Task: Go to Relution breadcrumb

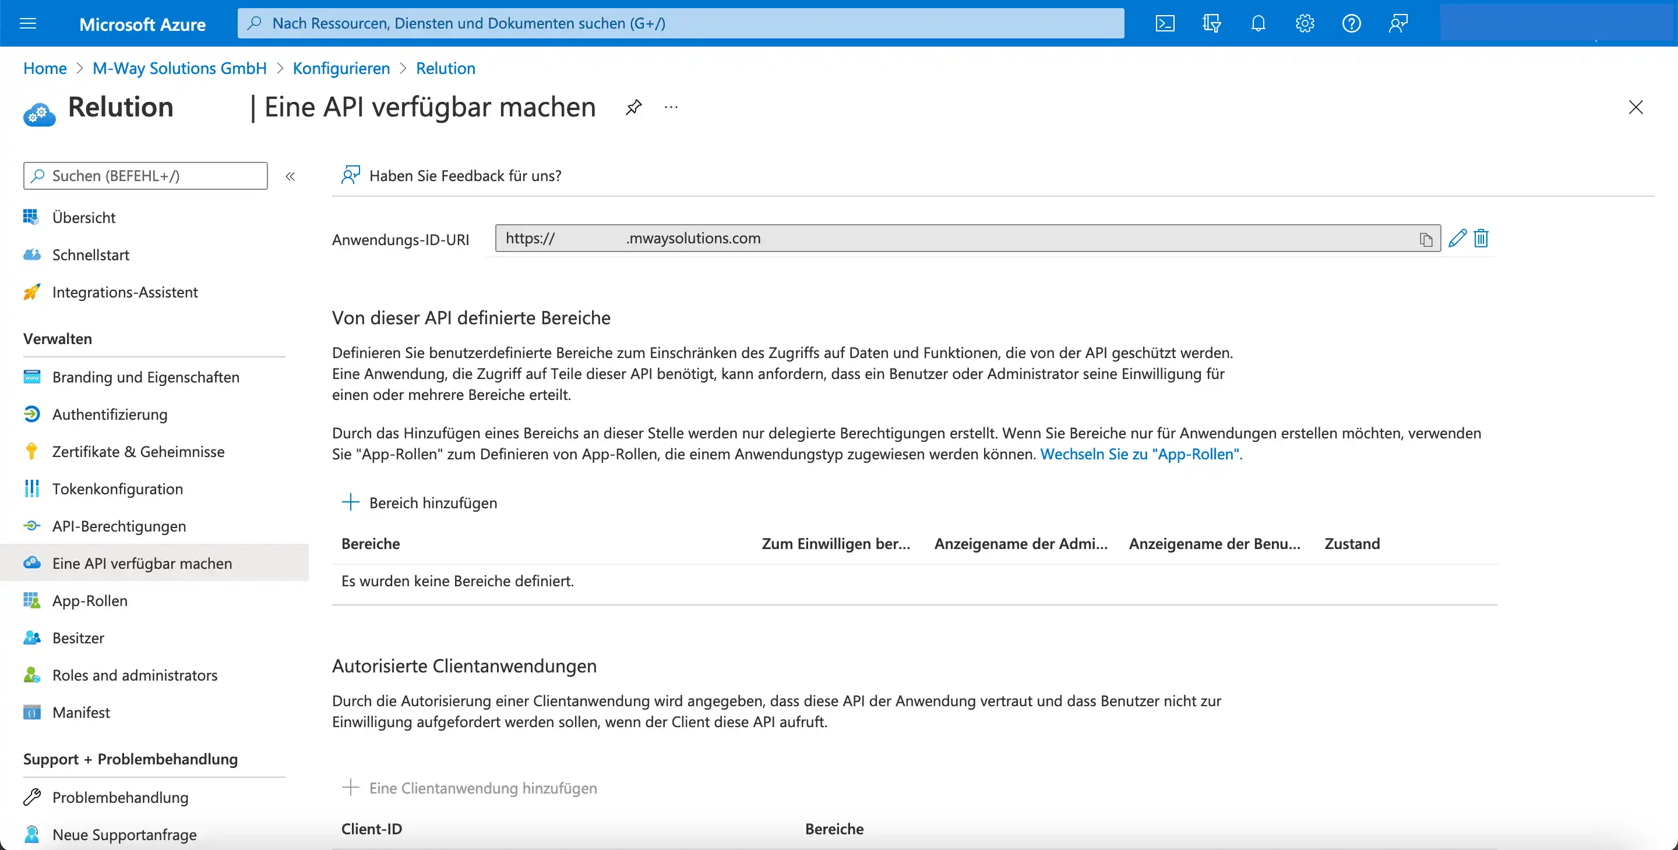Action: click(446, 68)
